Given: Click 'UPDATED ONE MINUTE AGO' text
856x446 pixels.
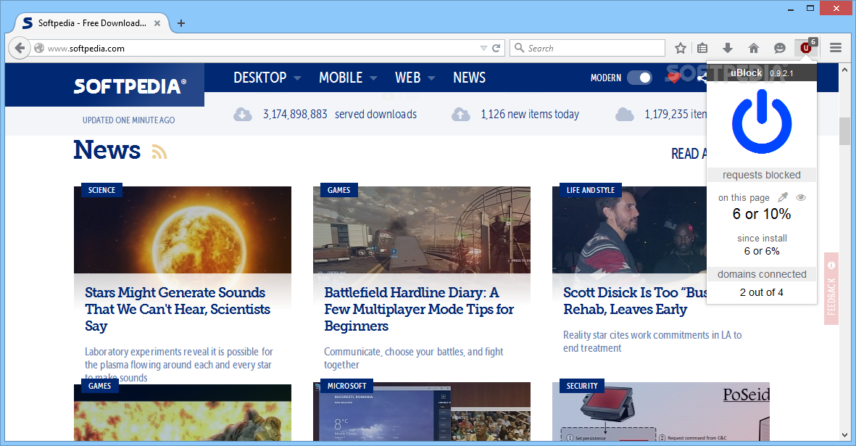Looking at the screenshot, I should 129,120.
